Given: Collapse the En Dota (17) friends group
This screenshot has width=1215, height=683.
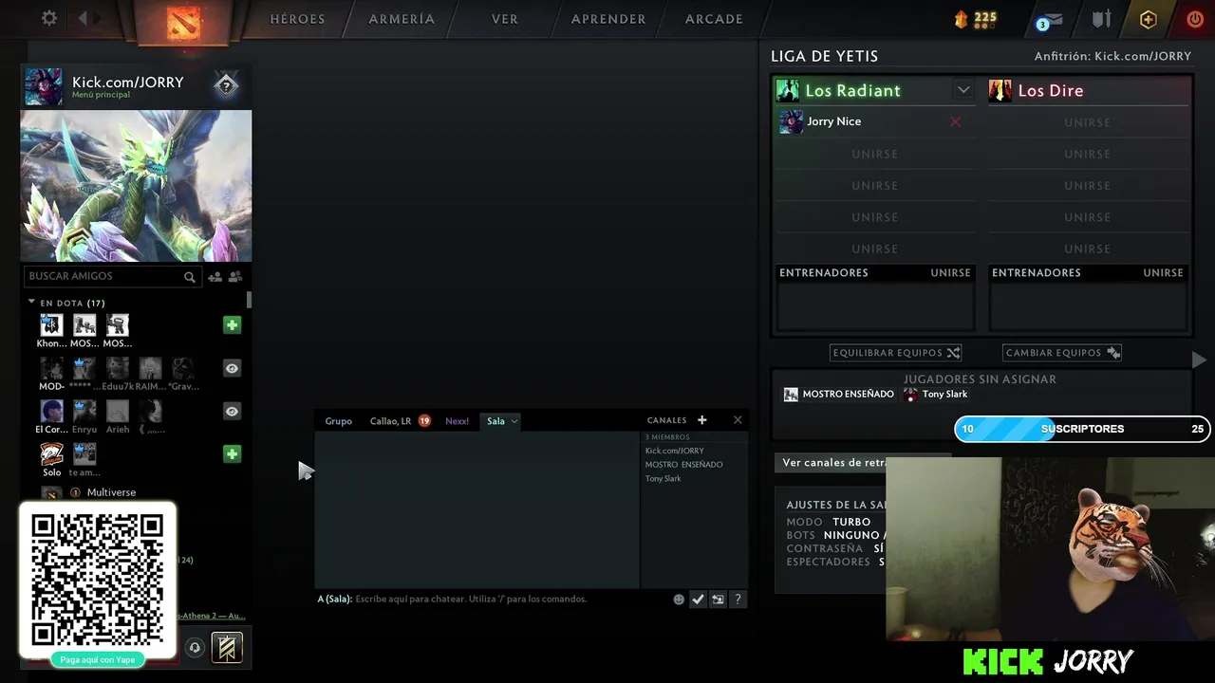Looking at the screenshot, I should (x=31, y=303).
